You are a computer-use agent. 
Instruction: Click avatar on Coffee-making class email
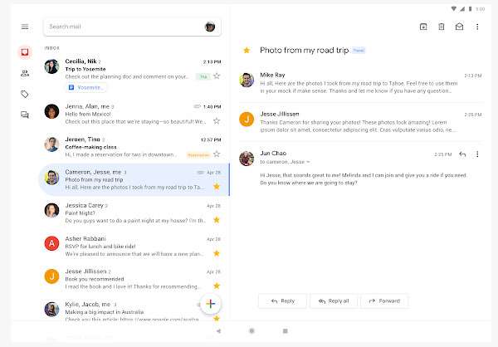51,144
